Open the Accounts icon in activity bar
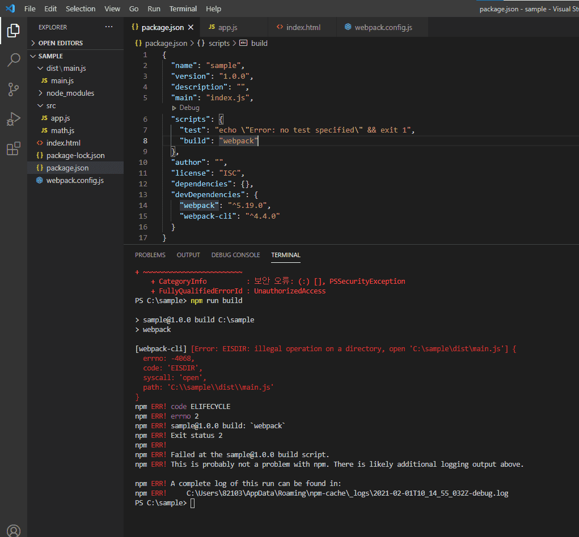Viewport: 579px width, 537px height. (14, 531)
